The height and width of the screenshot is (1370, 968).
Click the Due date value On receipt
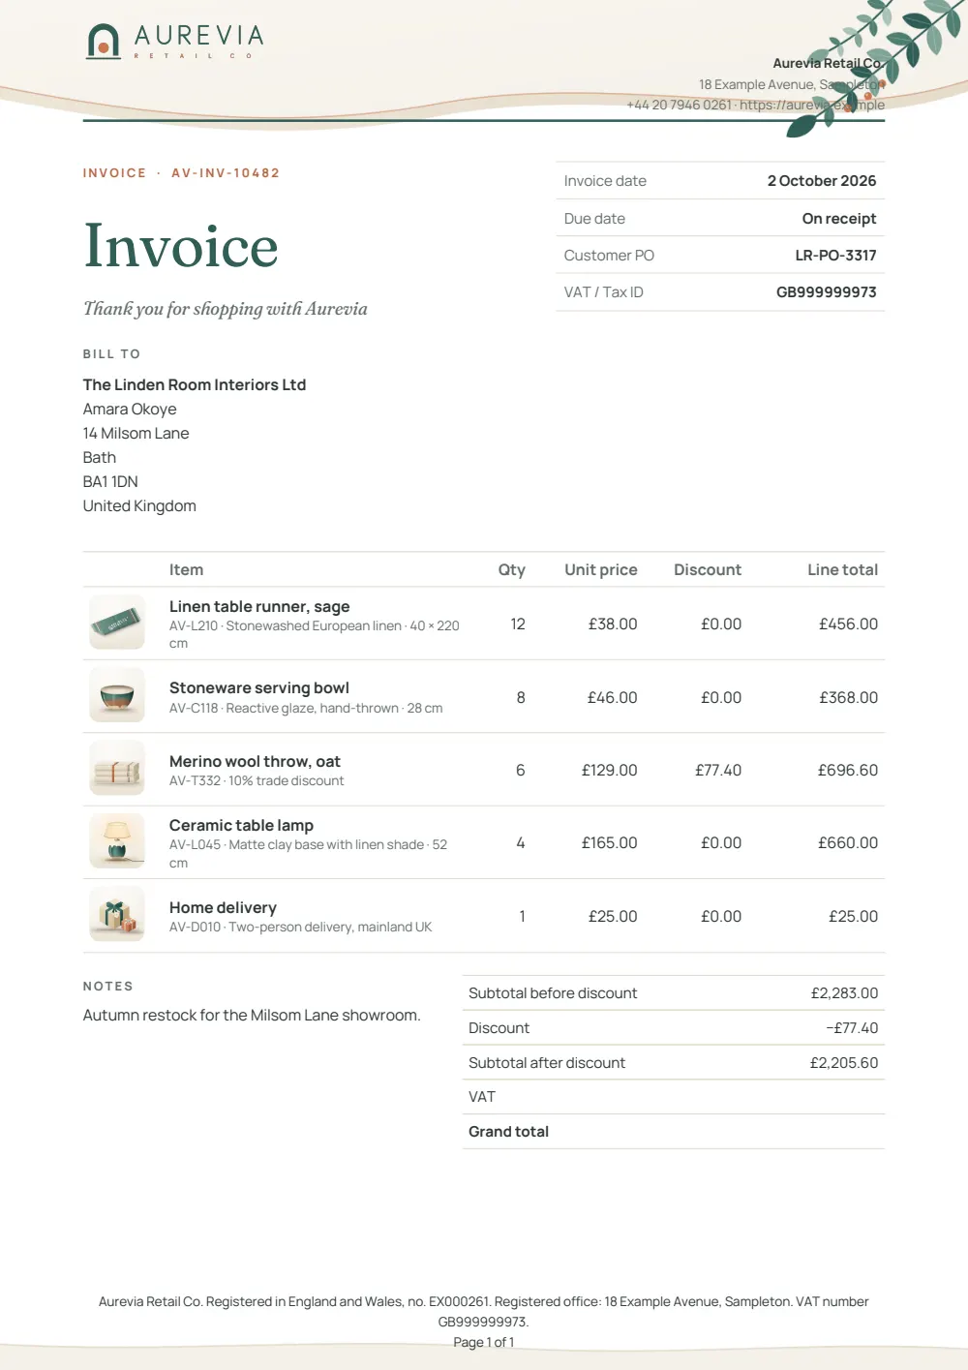839,219
